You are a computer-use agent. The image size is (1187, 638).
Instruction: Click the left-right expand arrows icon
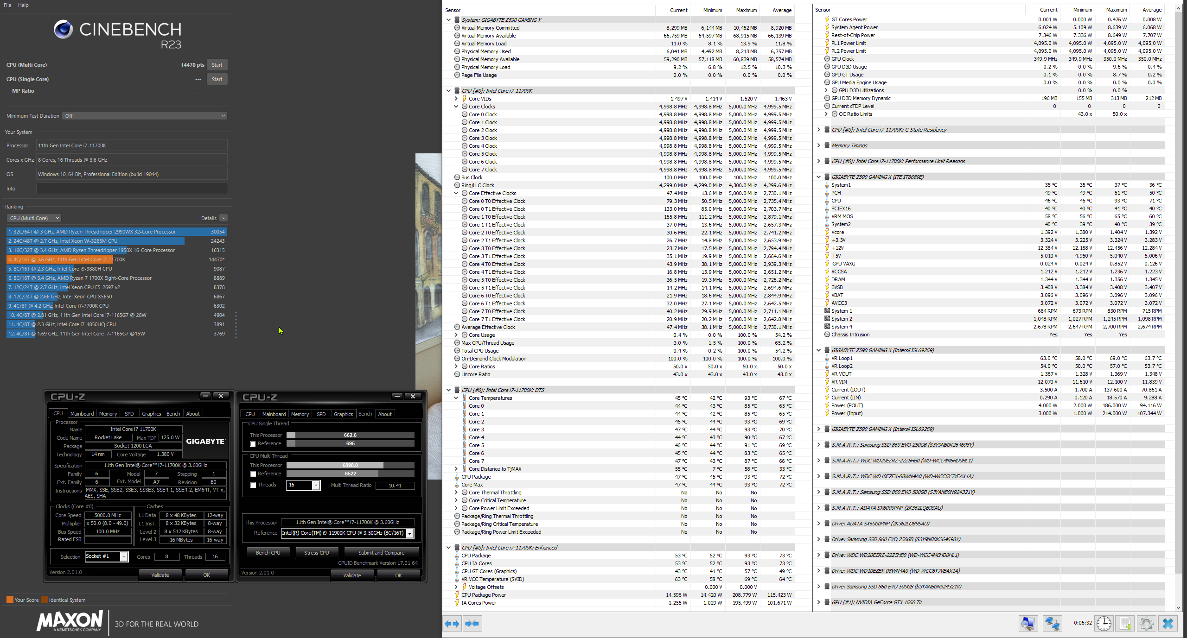pos(452,624)
